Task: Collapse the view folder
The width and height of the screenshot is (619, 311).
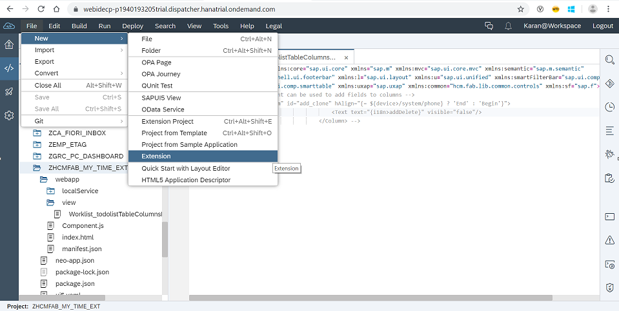Action: (x=50, y=203)
